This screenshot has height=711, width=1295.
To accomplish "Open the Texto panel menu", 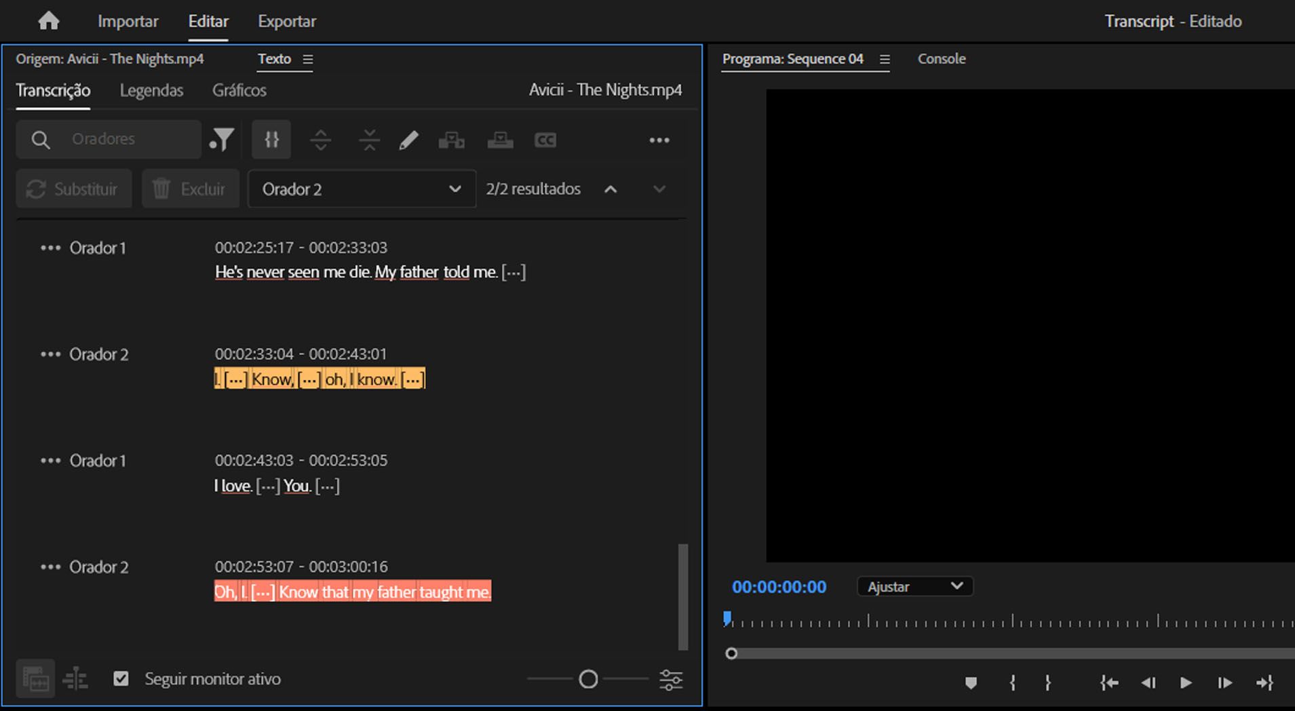I will (308, 59).
